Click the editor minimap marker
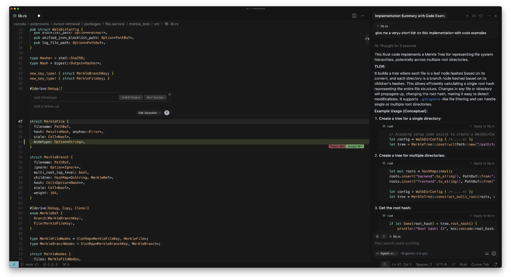This screenshot has width=511, height=280. coord(367,39)
